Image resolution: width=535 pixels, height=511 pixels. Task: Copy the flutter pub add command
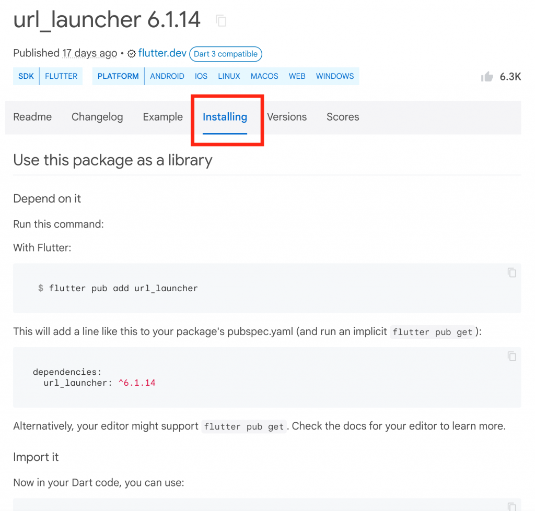click(511, 272)
